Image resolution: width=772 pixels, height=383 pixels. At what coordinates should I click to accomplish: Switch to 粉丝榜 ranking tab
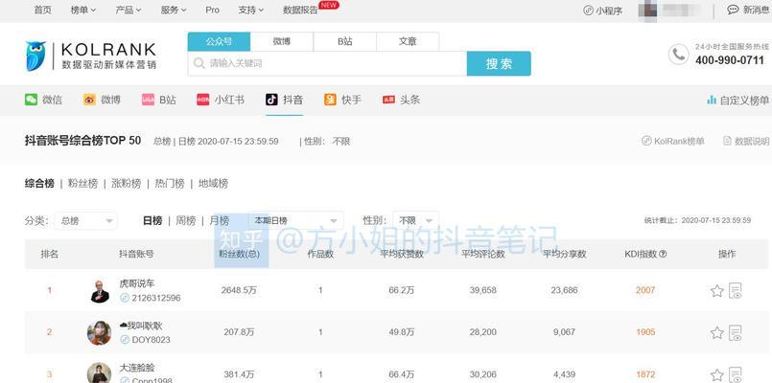[x=82, y=184]
